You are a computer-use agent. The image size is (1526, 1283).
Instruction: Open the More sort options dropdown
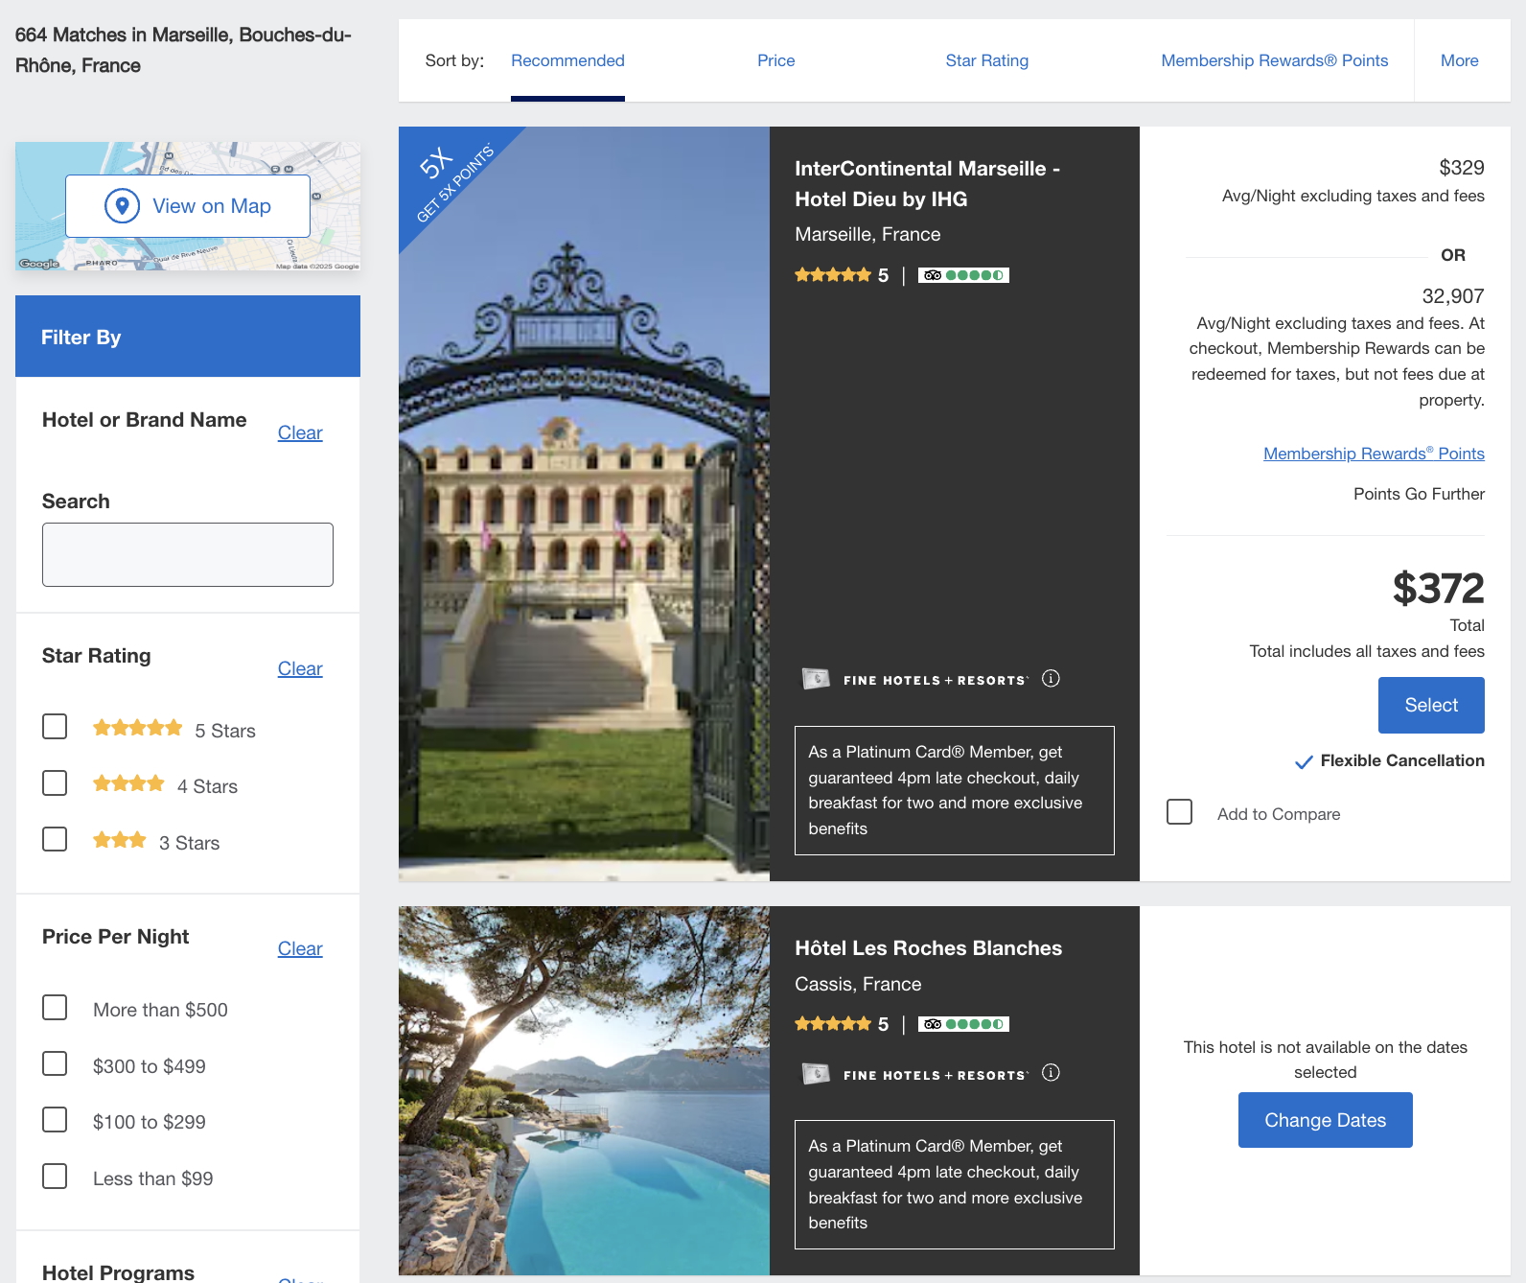(1459, 60)
